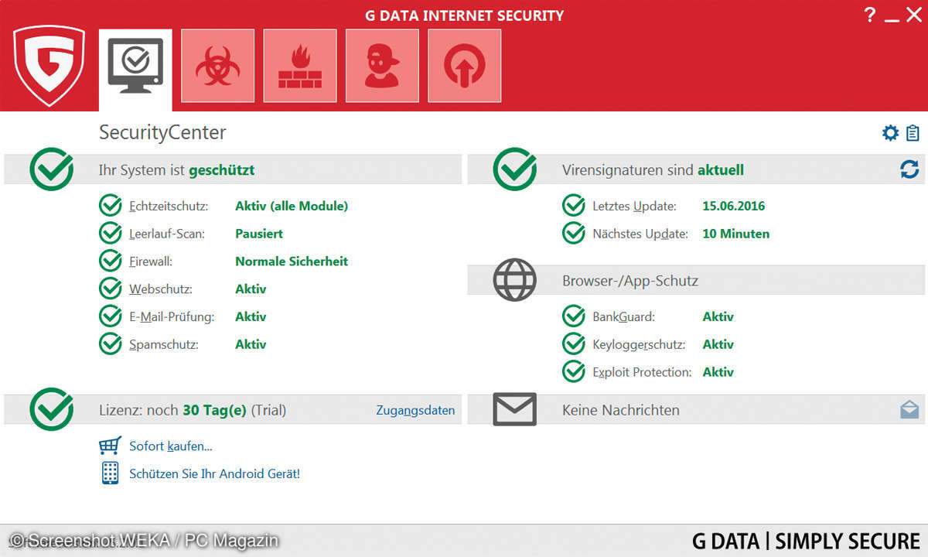
Task: Click Spamschutz label
Action: coord(164,344)
